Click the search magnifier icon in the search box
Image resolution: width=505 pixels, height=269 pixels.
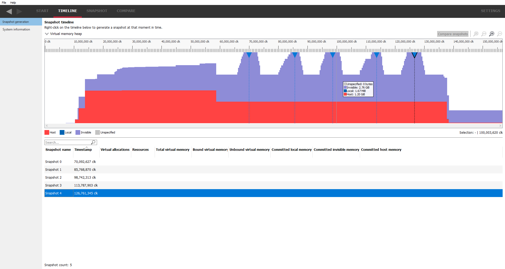(93, 142)
